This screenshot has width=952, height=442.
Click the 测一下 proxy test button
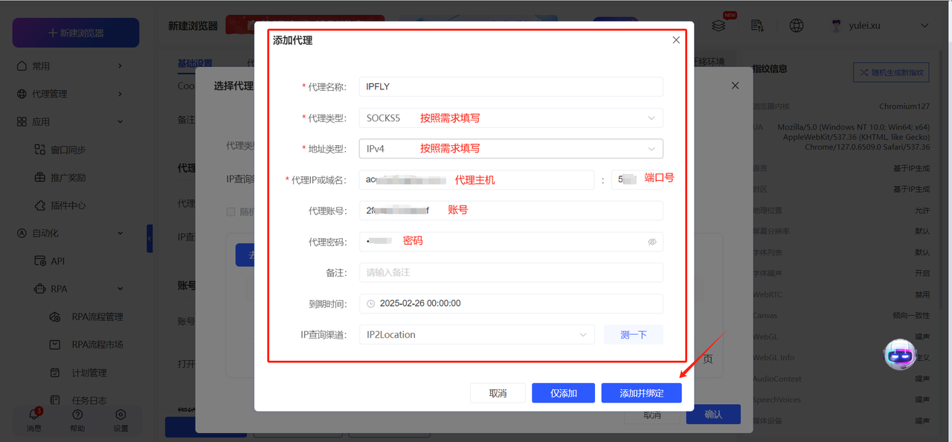(x=633, y=334)
